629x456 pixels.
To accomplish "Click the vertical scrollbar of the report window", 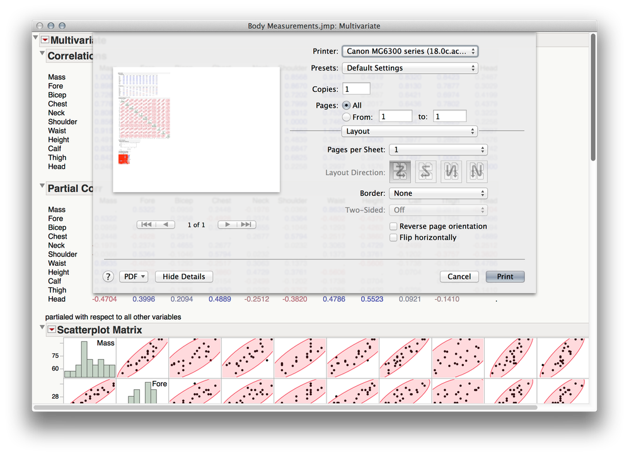I will (593, 98).
